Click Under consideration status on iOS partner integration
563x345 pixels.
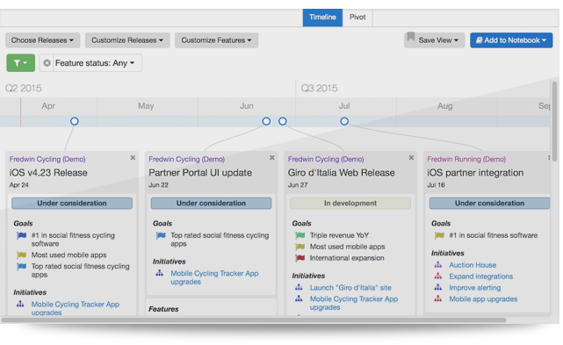coord(490,203)
